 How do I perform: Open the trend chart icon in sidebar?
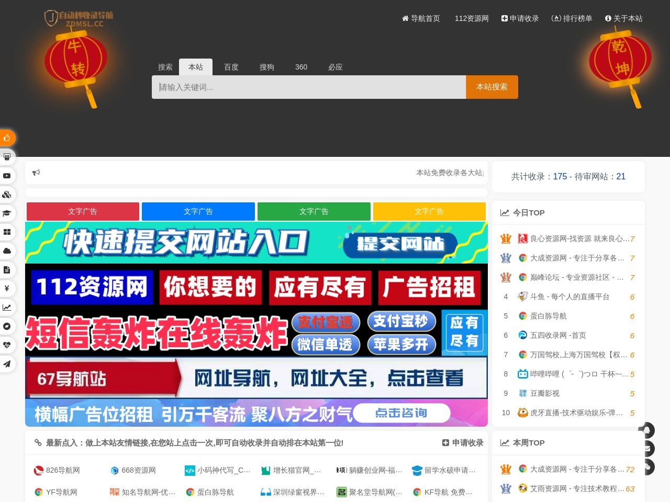click(x=7, y=307)
